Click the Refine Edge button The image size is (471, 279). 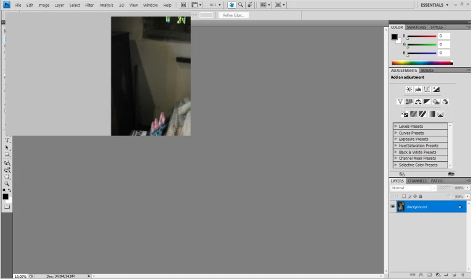[233, 15]
